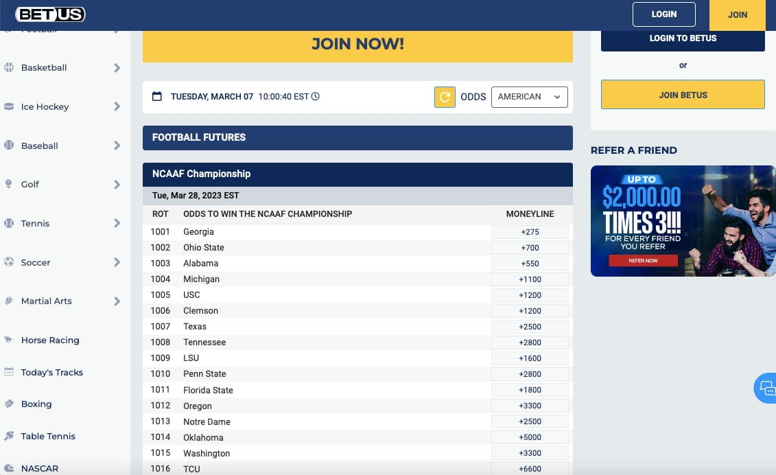Expand the Basketball submenu chevron
Viewport: 776px width, 475px height.
[x=117, y=67]
